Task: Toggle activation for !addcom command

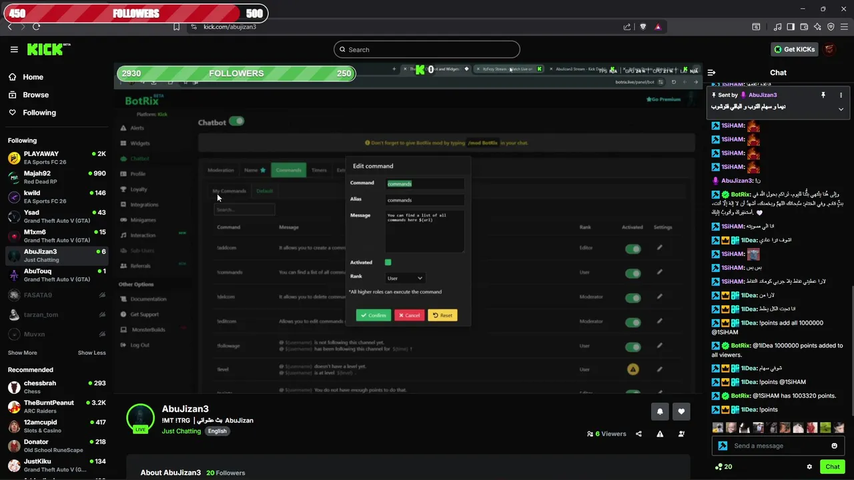Action: pyautogui.click(x=632, y=249)
